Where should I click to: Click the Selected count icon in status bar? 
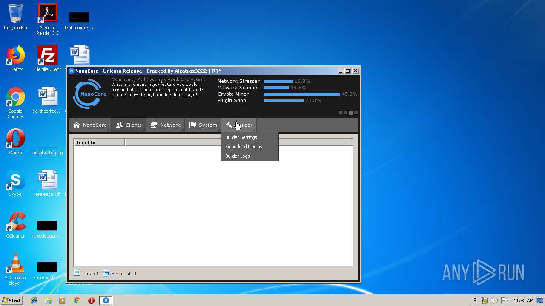[x=106, y=273]
